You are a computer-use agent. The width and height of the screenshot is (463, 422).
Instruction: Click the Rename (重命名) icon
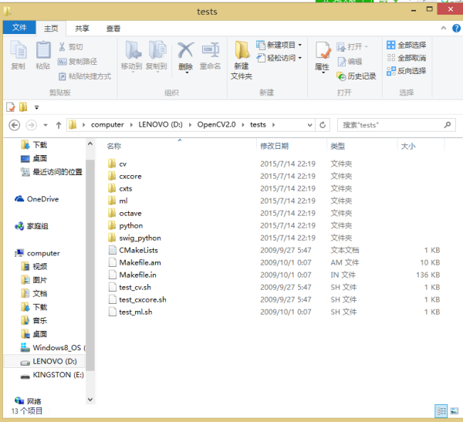click(211, 49)
